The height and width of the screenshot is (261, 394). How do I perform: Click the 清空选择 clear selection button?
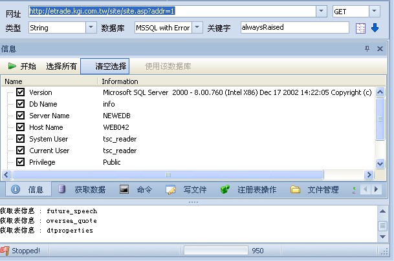(105, 67)
